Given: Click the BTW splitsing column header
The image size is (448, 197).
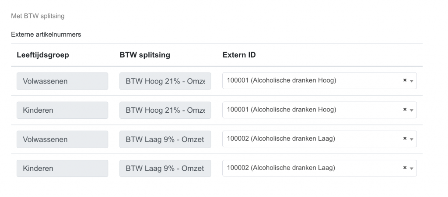Looking at the screenshot, I should point(145,55).
